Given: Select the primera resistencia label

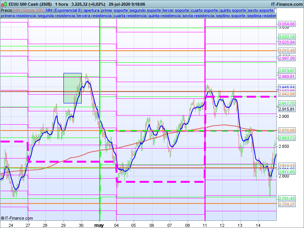Looking at the screenshot, I should 18,16.
